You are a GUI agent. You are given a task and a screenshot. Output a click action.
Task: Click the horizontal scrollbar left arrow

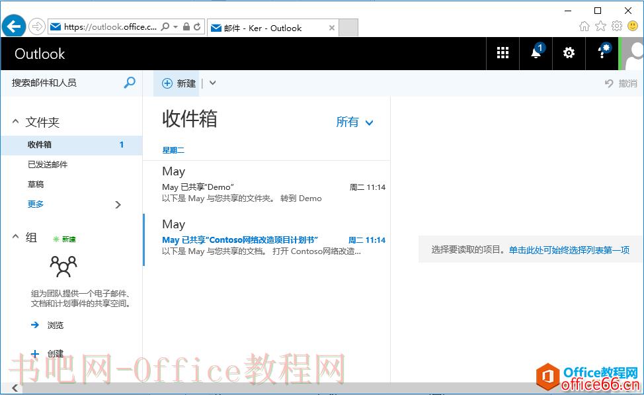pyautogui.click(x=15, y=388)
